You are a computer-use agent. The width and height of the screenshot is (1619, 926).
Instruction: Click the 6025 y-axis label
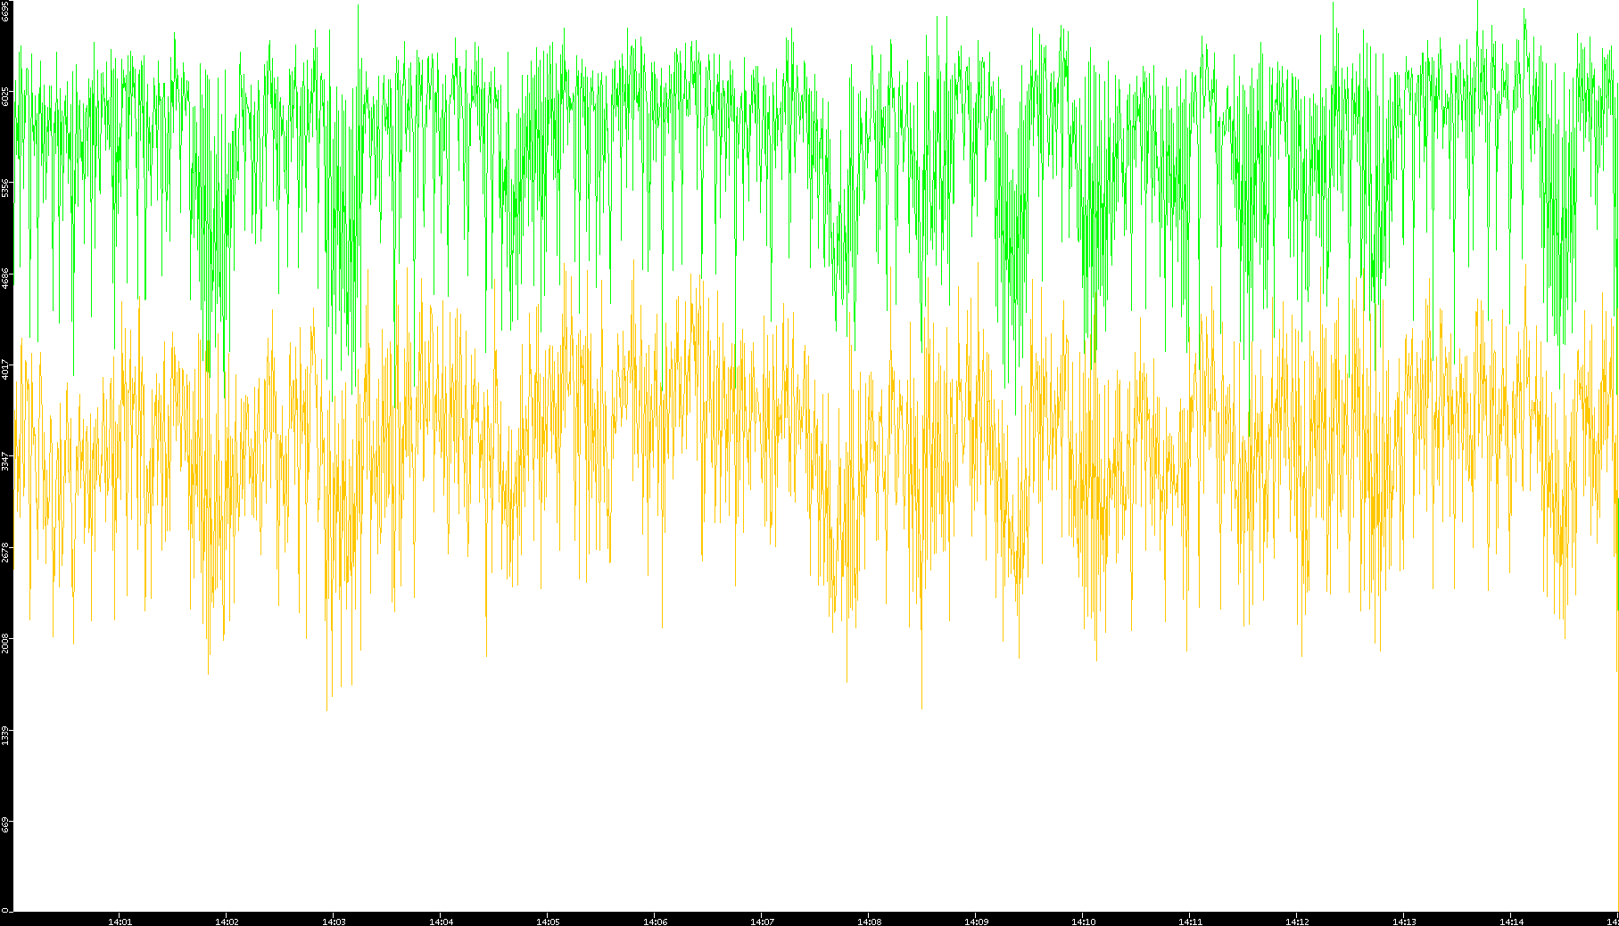(x=6, y=96)
